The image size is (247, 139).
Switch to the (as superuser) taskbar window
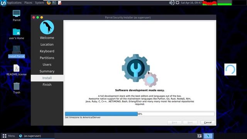(x=36, y=136)
